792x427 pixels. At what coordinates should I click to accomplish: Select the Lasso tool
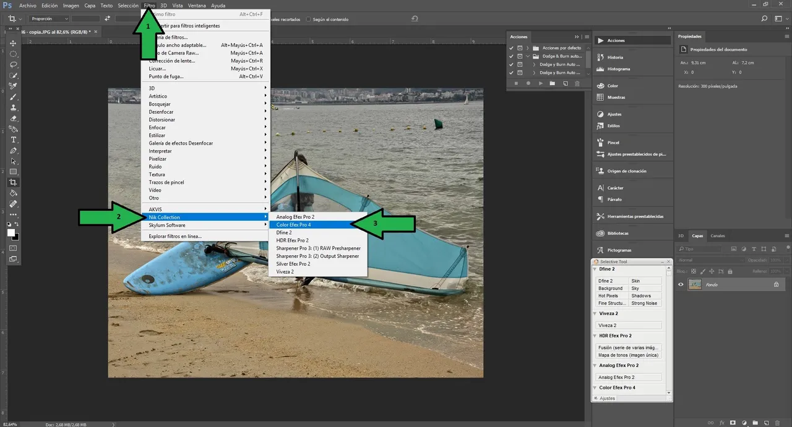pyautogui.click(x=13, y=65)
